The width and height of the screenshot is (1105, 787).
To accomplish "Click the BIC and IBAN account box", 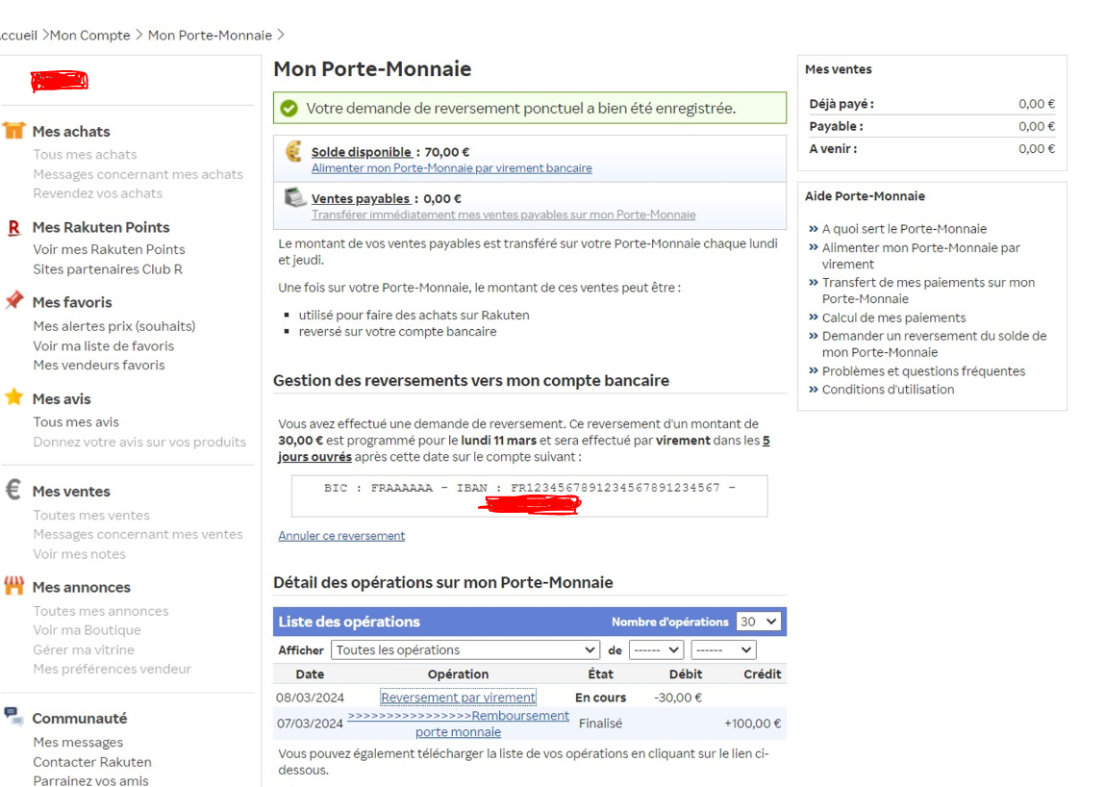I will pos(529,495).
